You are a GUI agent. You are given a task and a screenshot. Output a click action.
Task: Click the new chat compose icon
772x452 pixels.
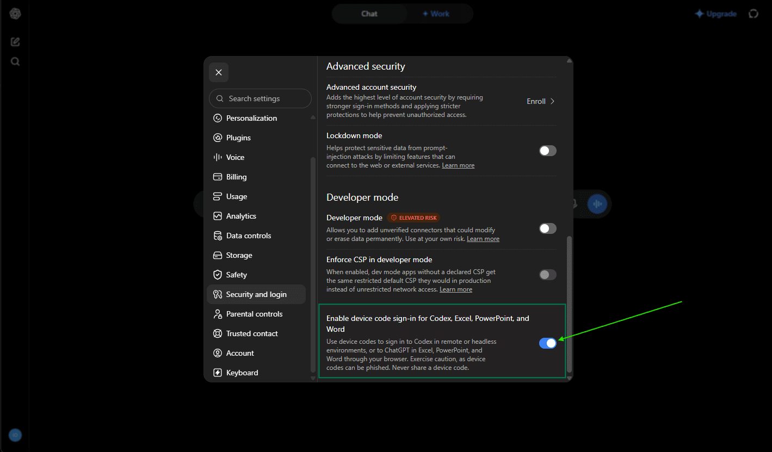(x=15, y=42)
